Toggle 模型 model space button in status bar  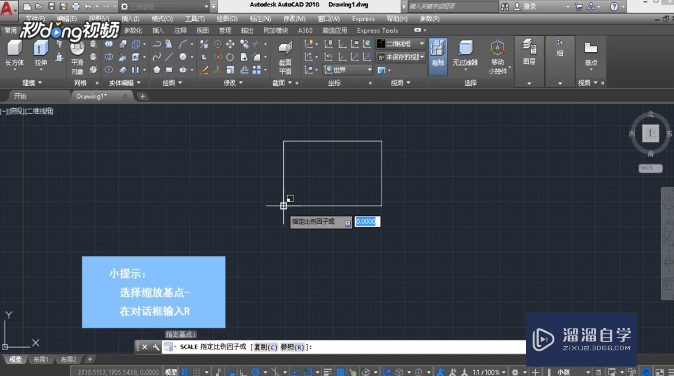click(171, 372)
